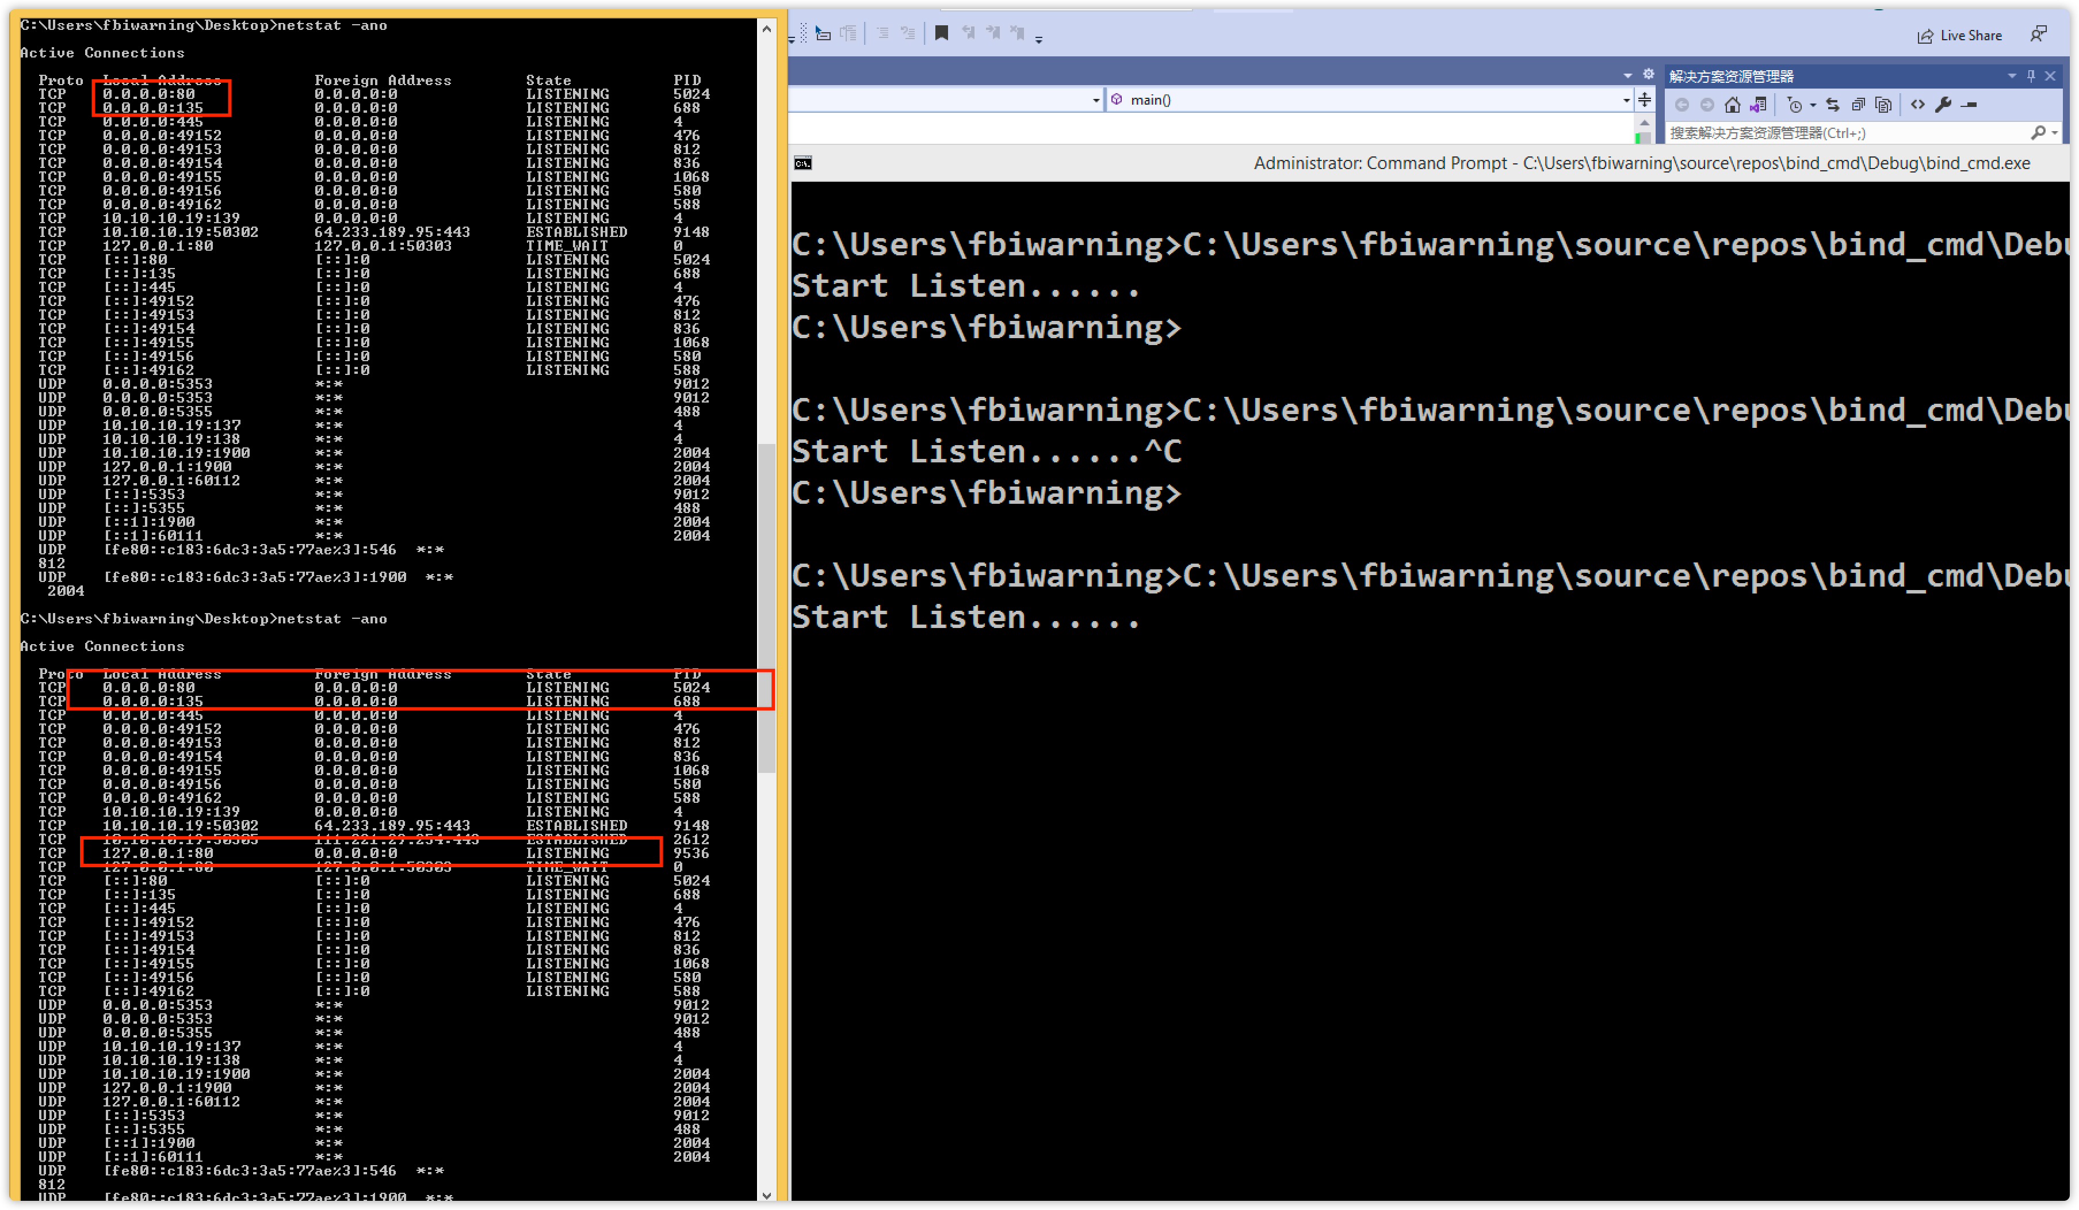Click PID 9148 in the first netstat output
This screenshot has width=2079, height=1210.
click(691, 232)
